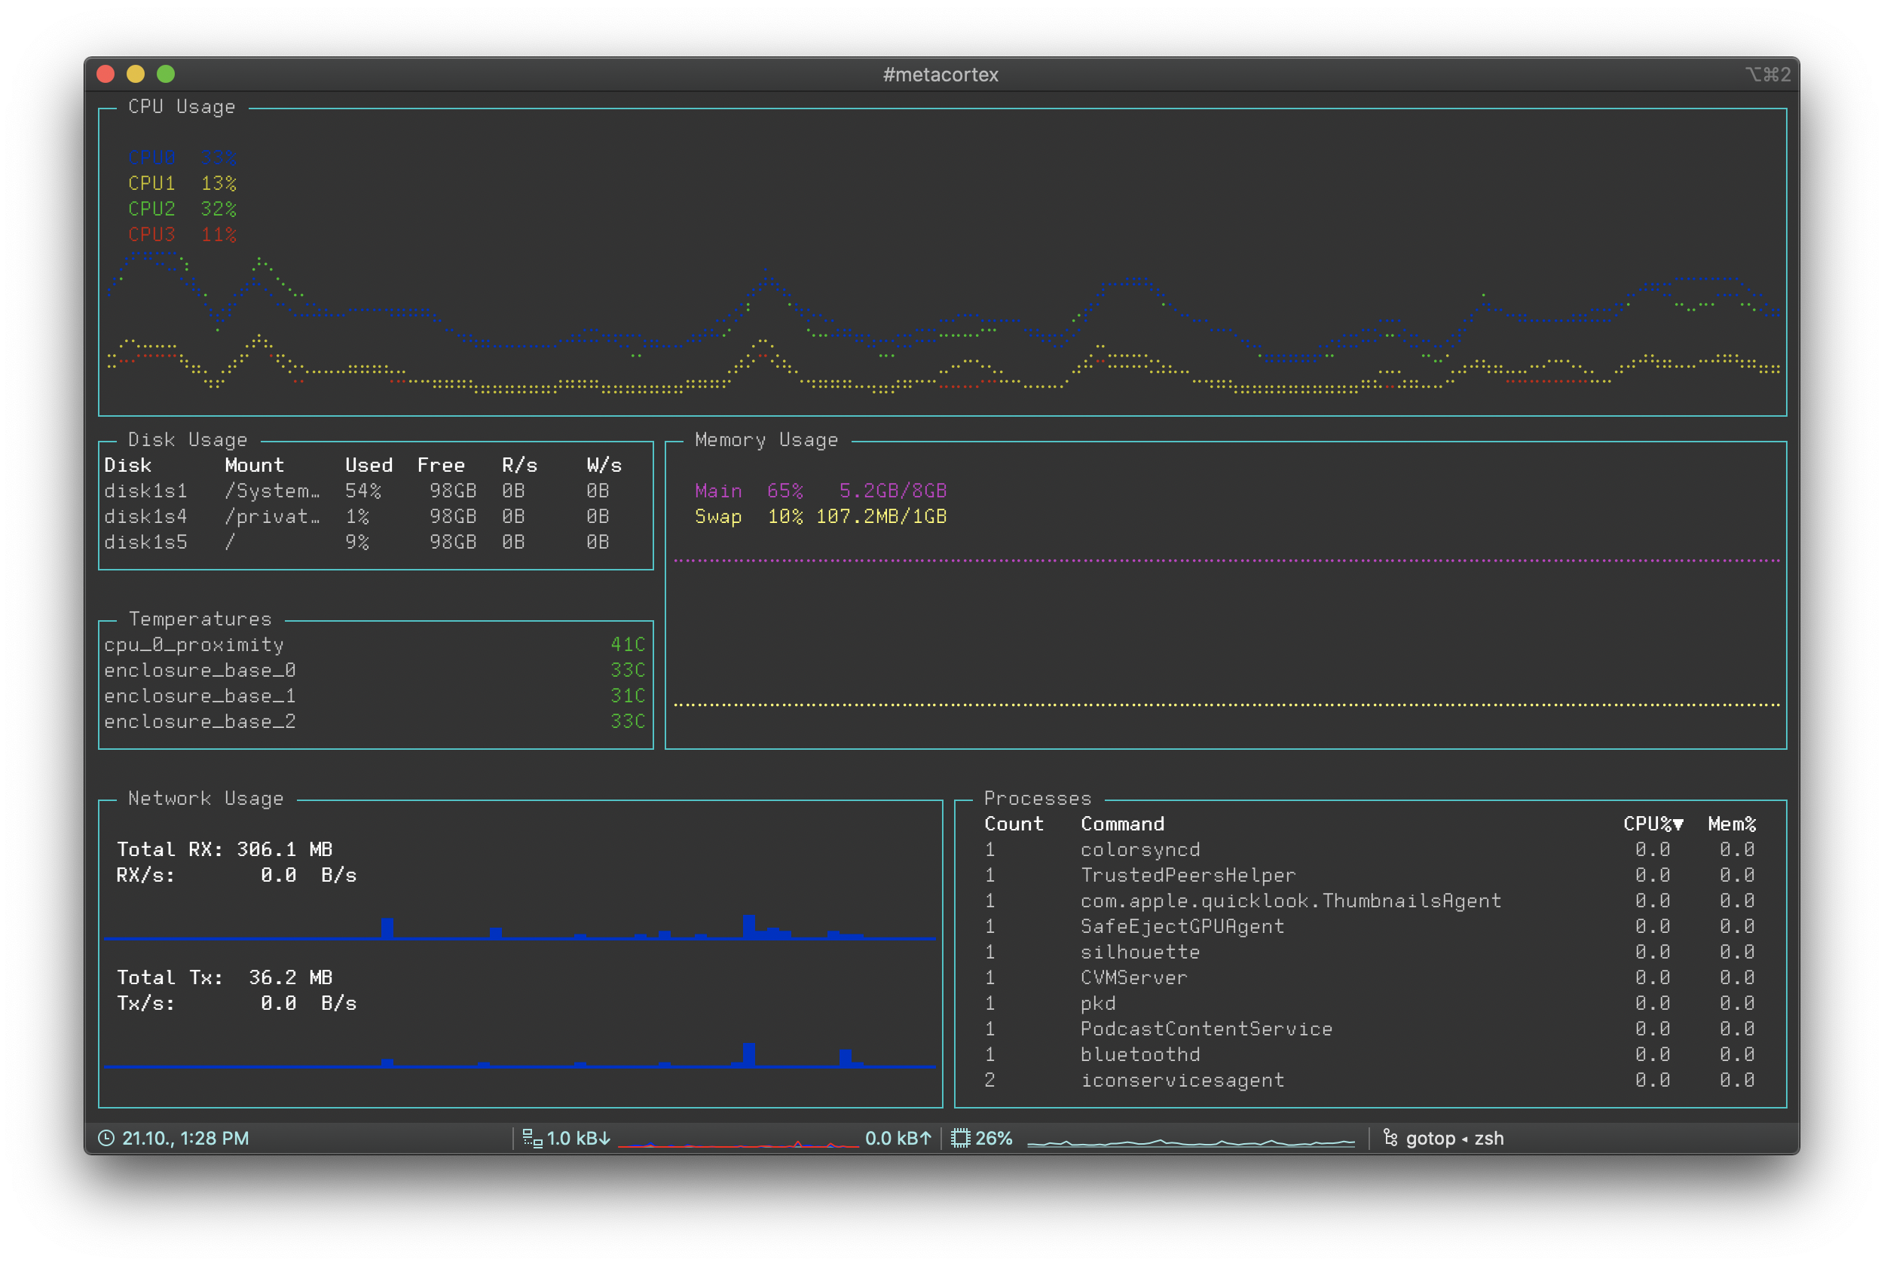Viewport: 1884px width, 1266px height.
Task: Click the R/s column header
Action: coord(519,466)
